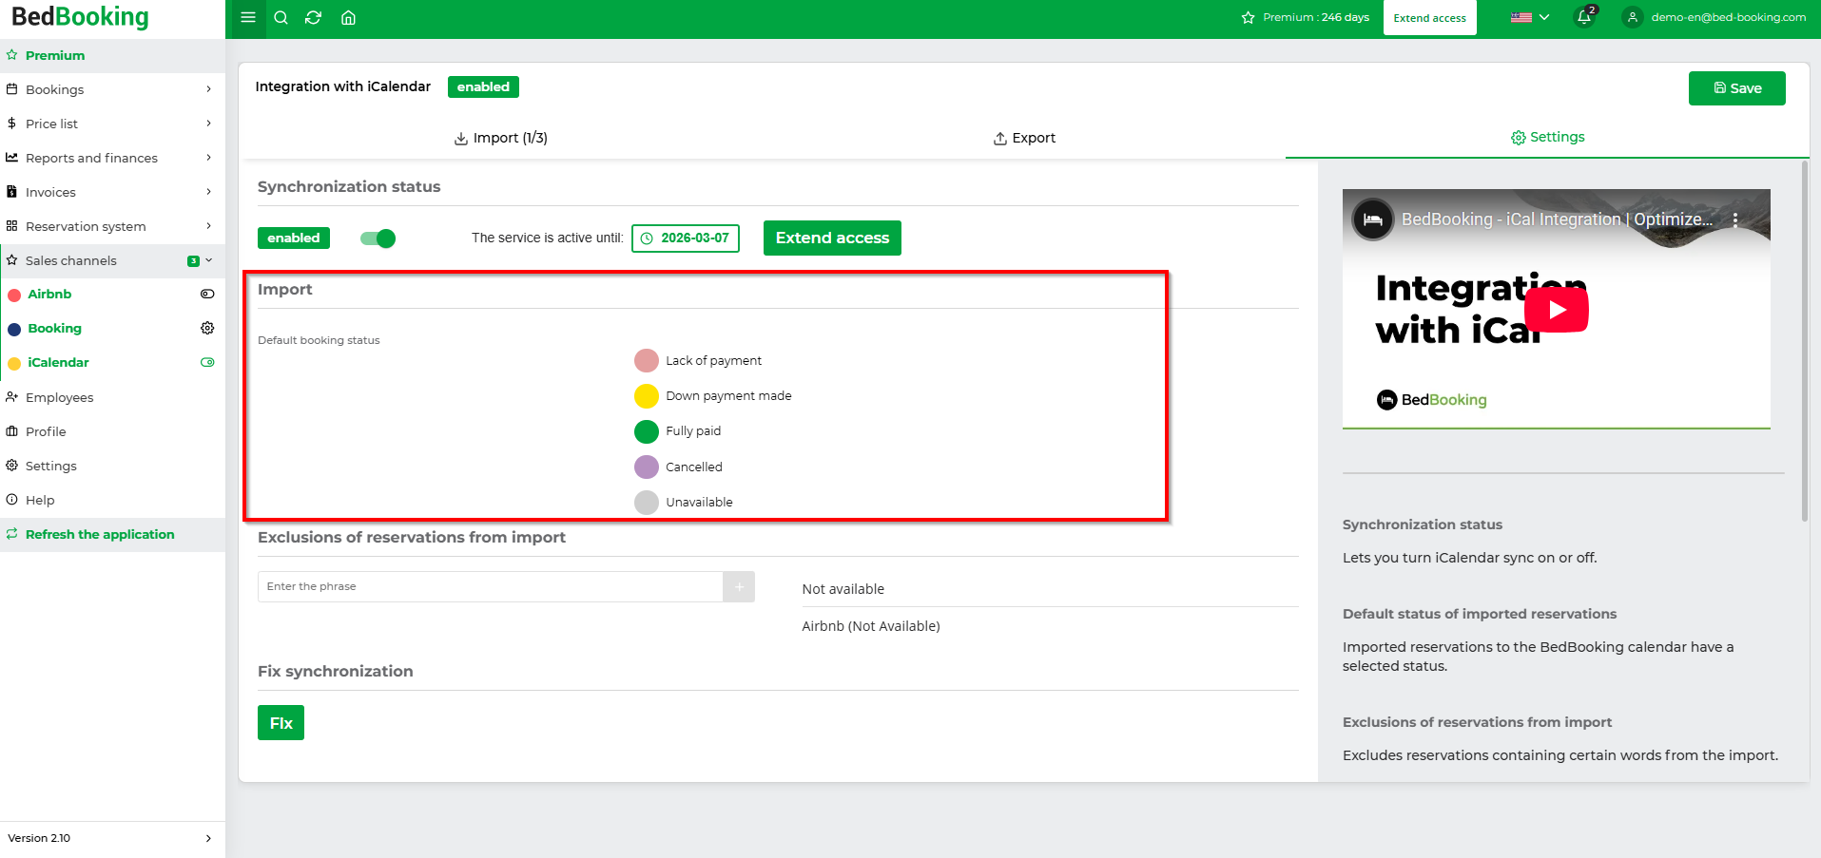Click 'Airbnb (Not Available)' exclusion entry
Image resolution: width=1821 pixels, height=858 pixels.
[871, 626]
